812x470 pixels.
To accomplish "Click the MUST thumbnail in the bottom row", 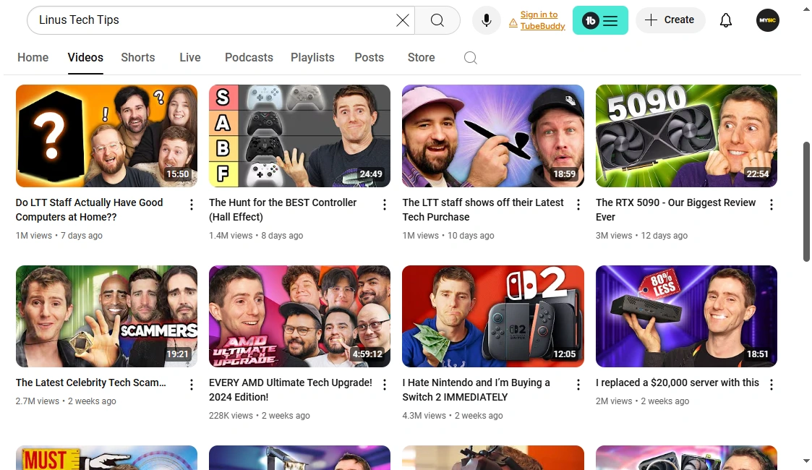I will pos(107,458).
